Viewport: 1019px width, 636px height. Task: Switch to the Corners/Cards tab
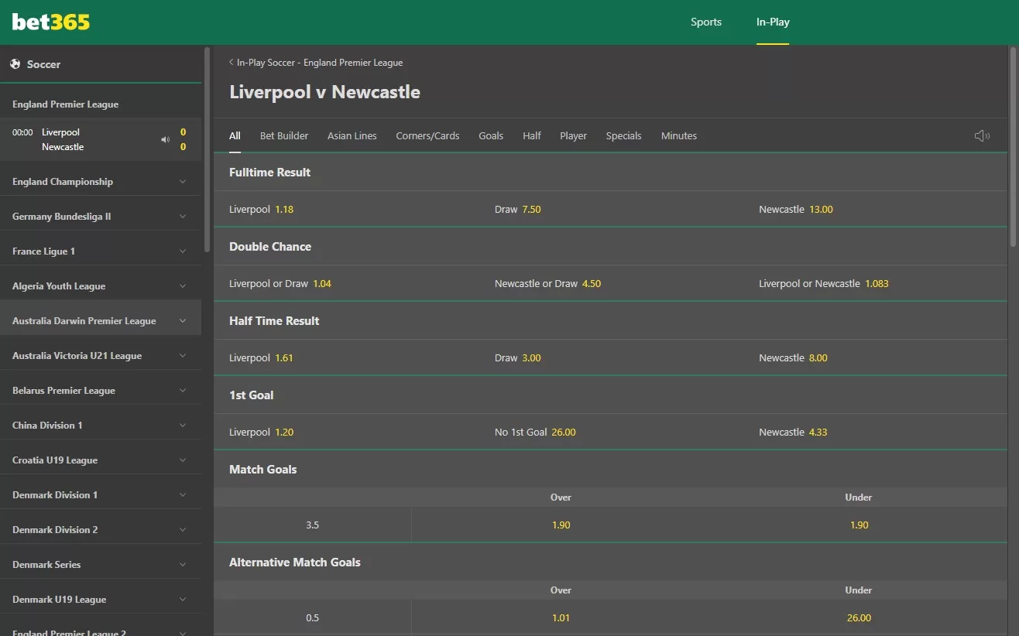(427, 135)
